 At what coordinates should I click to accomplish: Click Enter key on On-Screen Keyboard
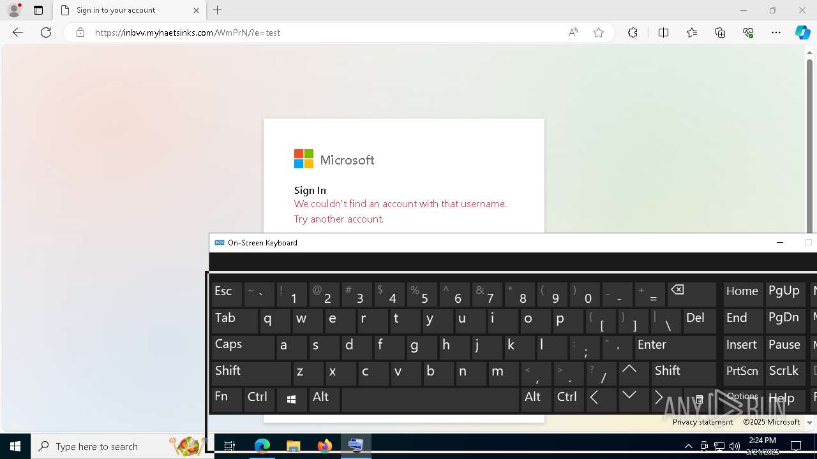pos(675,347)
